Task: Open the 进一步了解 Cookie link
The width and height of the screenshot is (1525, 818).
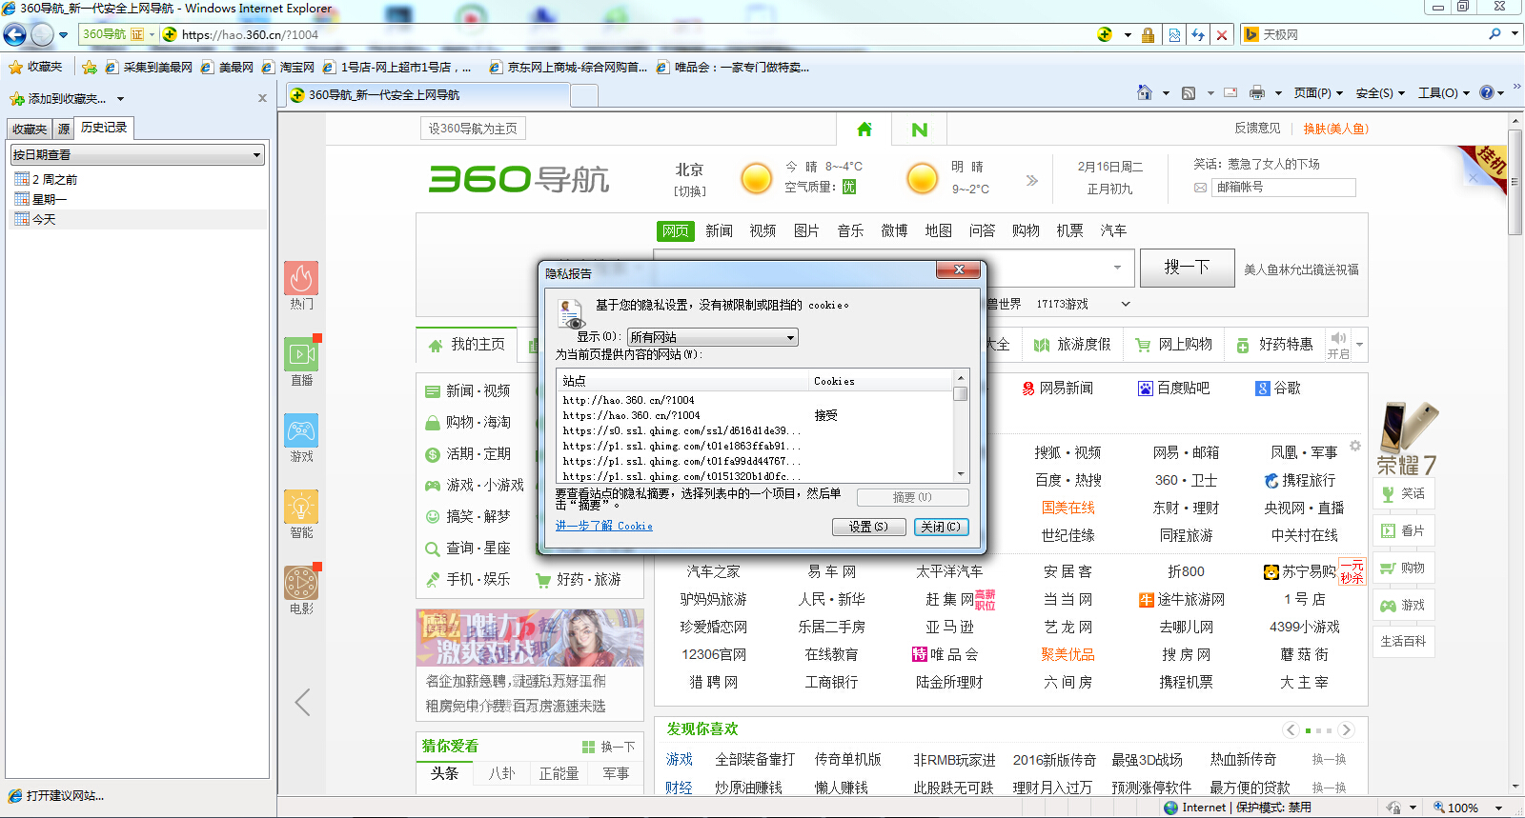Action: click(604, 526)
